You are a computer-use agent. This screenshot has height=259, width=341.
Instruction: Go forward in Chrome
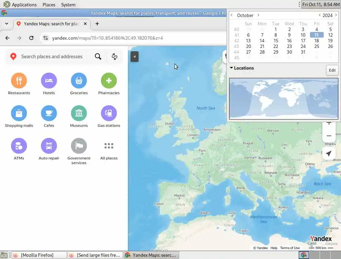tap(19, 38)
